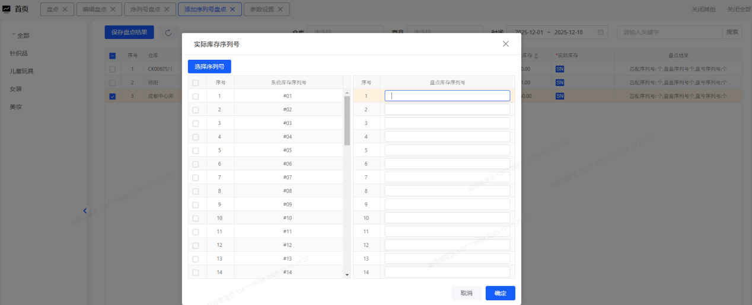752x305 pixels.
Task: Click the down arrow of the serial list scrollbar
Action: pos(347,275)
